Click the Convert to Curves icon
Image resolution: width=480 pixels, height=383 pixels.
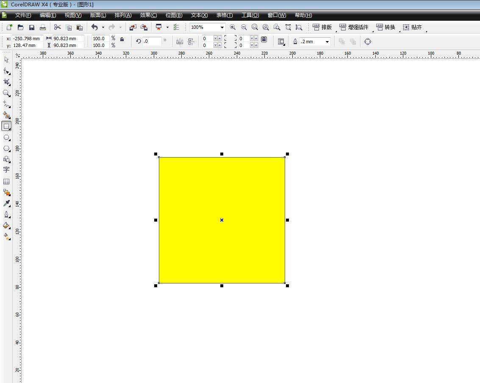367,42
